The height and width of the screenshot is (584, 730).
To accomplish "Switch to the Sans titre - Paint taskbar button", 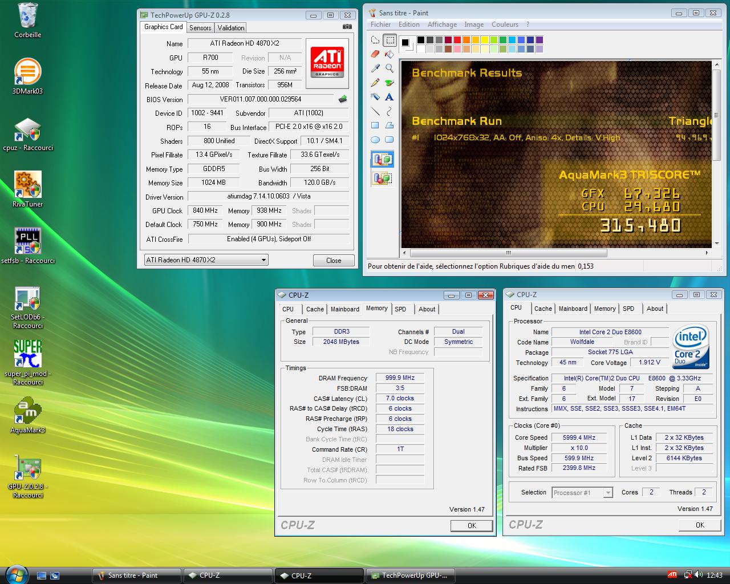I will tap(136, 575).
